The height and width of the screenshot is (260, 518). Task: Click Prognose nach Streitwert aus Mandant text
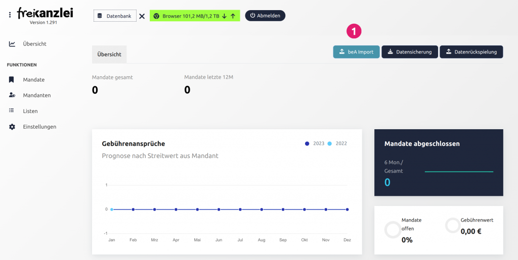pyautogui.click(x=160, y=156)
